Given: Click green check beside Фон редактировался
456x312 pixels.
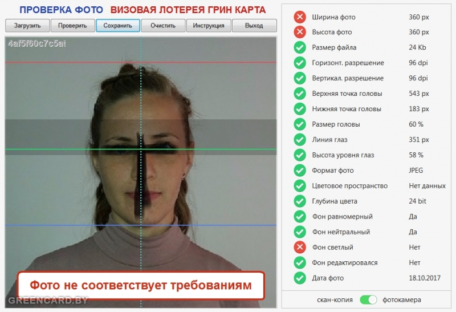Looking at the screenshot, I should click(x=300, y=262).
